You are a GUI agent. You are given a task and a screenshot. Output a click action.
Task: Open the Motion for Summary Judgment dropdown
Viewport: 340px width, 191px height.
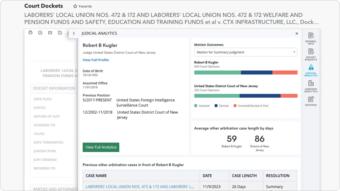[245, 52]
